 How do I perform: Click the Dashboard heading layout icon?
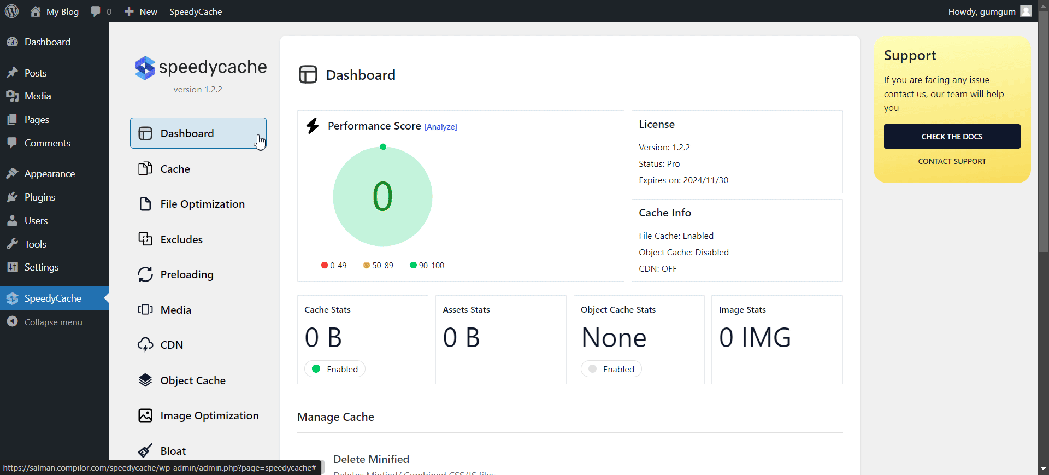point(308,74)
